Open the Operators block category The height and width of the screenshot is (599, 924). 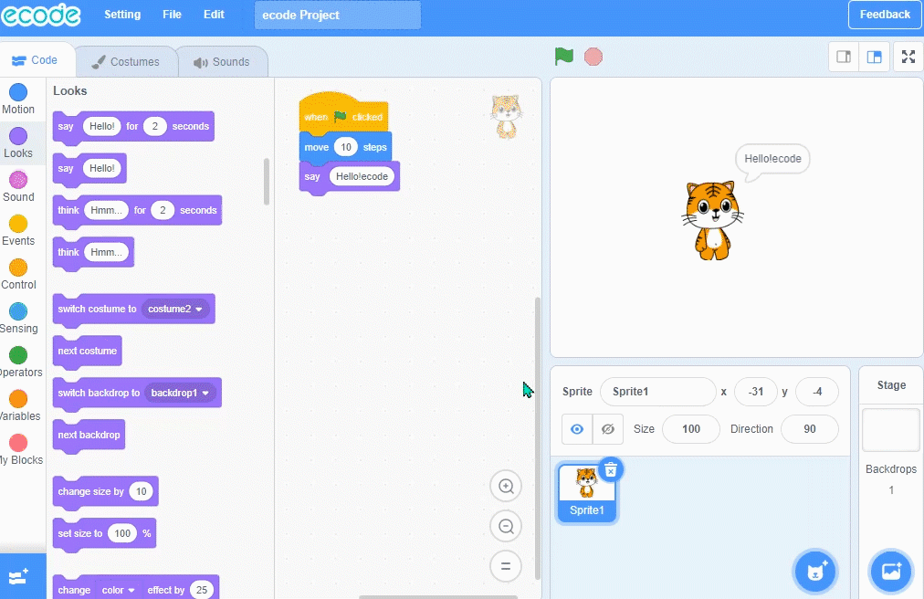(19, 362)
